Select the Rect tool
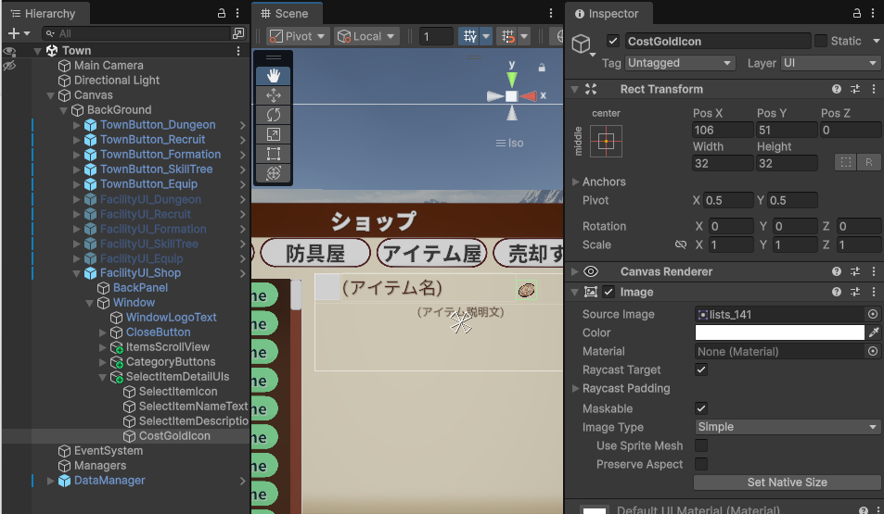Viewport: 884px width, 514px height. (x=273, y=154)
